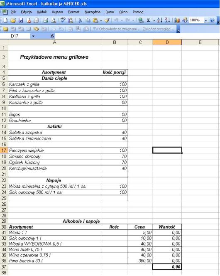Cut selection with the scissors icon
This screenshot has height=276, width=220.
point(80,20)
